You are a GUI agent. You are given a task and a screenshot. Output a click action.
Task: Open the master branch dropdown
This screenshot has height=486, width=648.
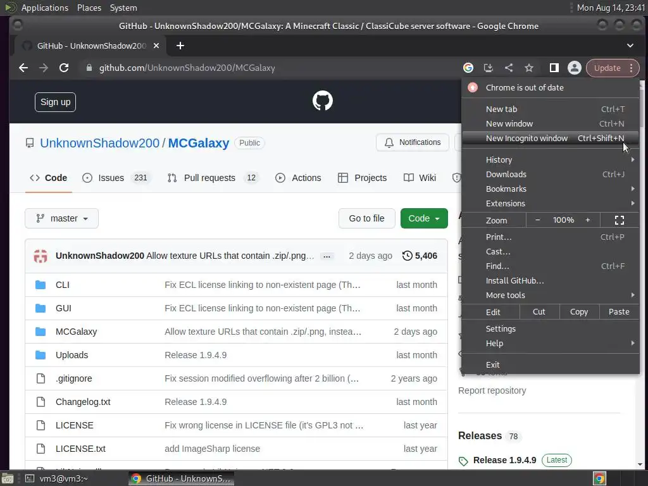click(61, 218)
